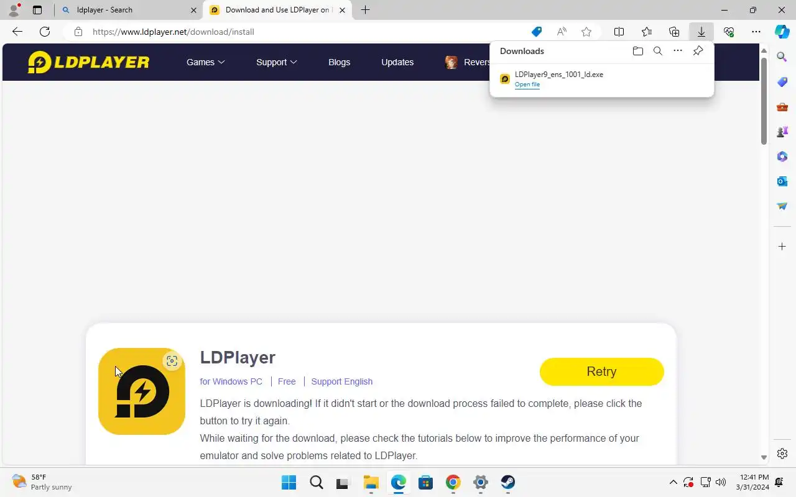Open a new browser tab
The width and height of the screenshot is (796, 497).
(x=366, y=10)
